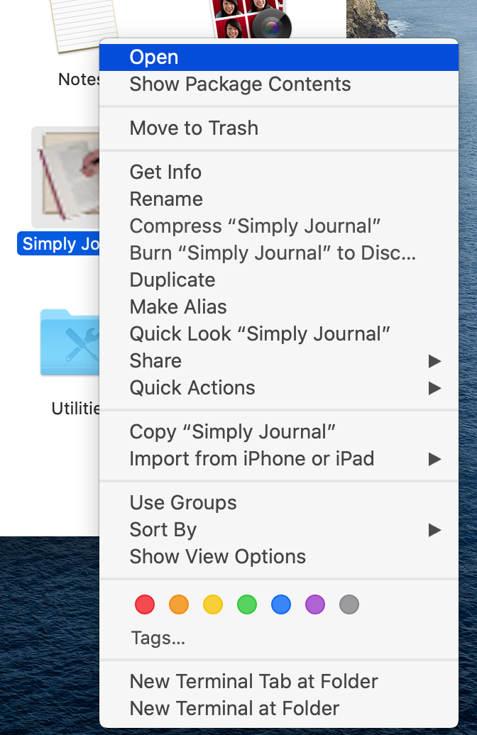
Task: Apply the green color tag
Action: pos(247,604)
